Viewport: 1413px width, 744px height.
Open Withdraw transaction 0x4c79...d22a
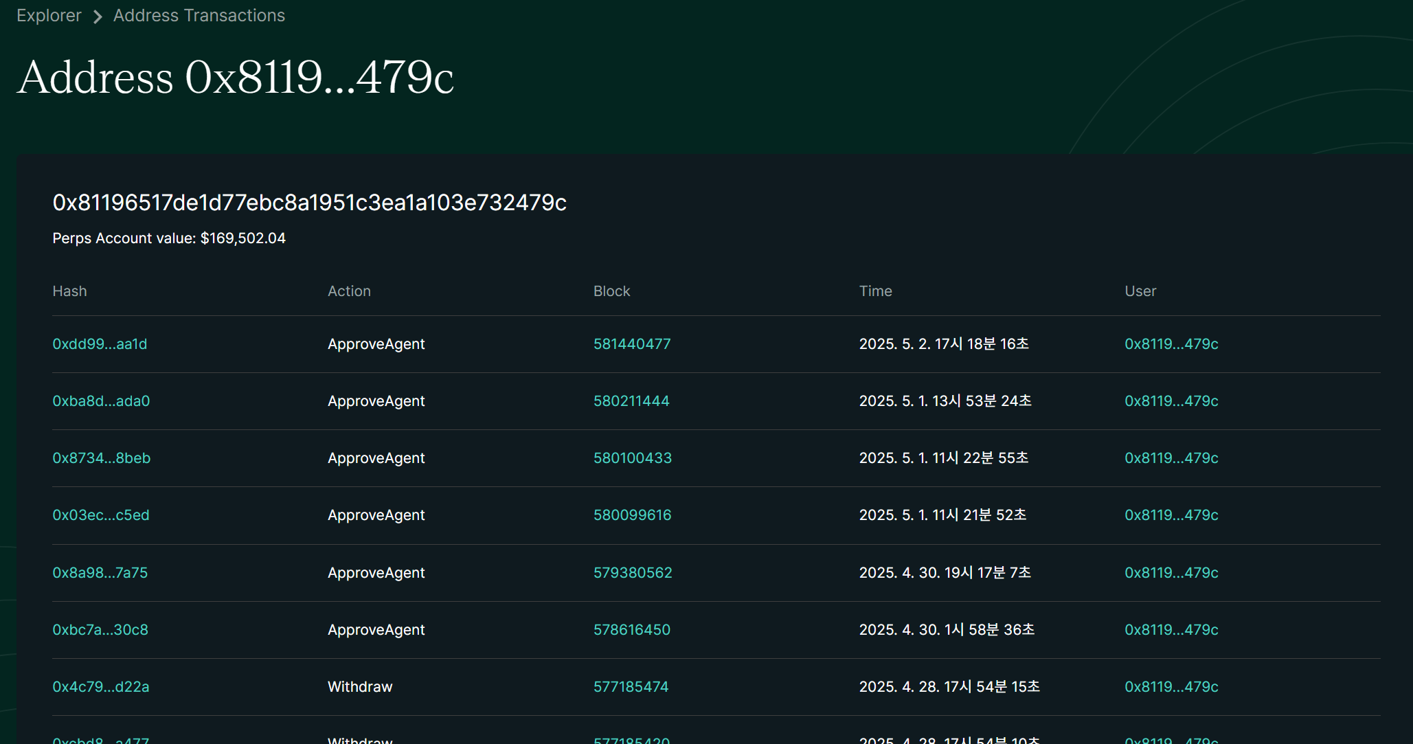click(x=100, y=686)
